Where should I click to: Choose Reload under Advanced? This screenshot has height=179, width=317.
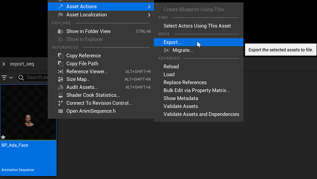pyautogui.click(x=199, y=67)
